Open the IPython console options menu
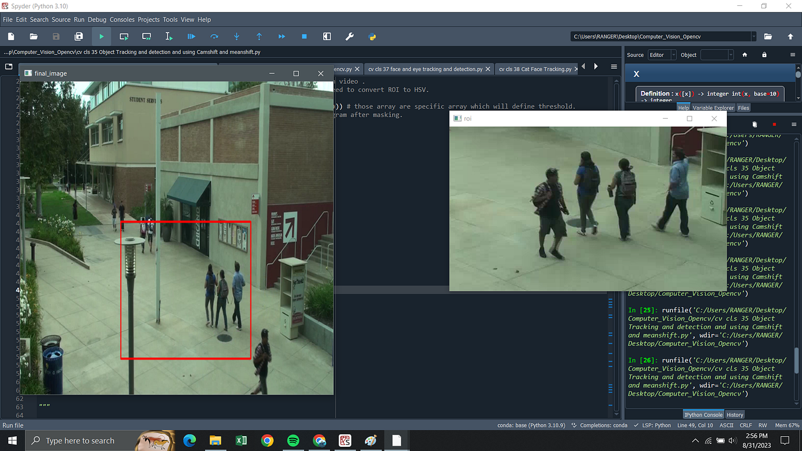 pos(793,125)
